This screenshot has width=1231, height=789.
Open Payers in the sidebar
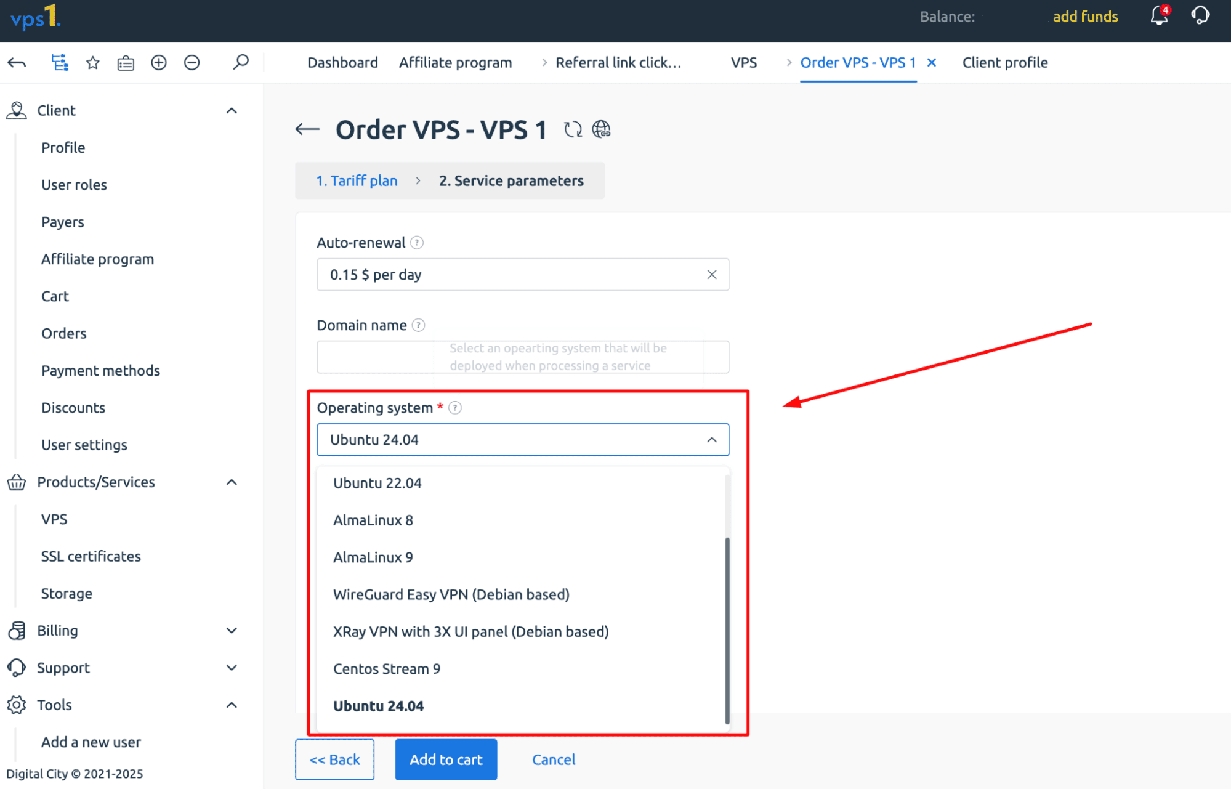(x=62, y=222)
